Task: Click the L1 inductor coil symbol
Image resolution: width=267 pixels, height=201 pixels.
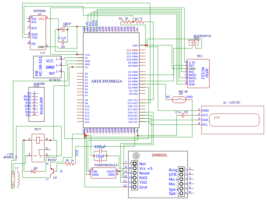Action: point(18,179)
